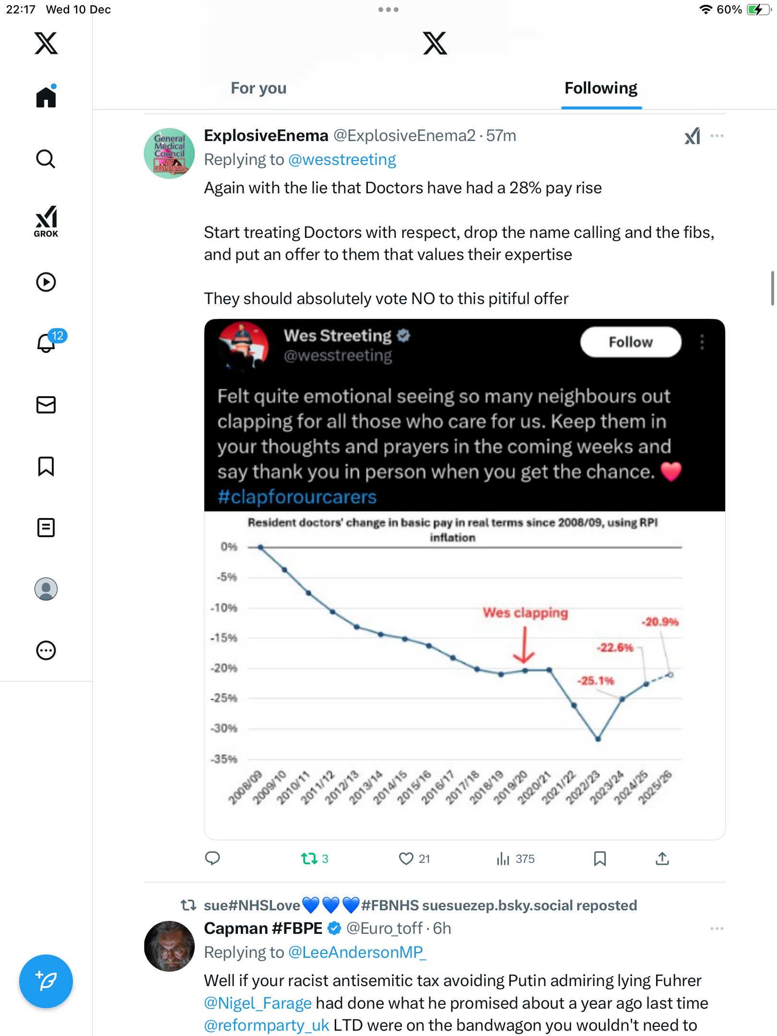Open notifications bell with 12 badge
The height and width of the screenshot is (1036, 777).
pos(47,342)
